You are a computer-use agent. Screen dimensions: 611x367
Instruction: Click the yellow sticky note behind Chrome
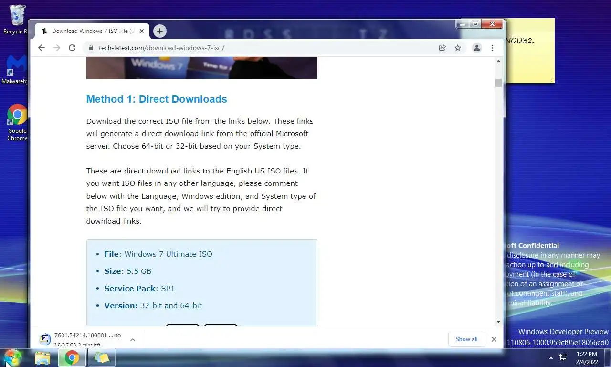point(530,51)
